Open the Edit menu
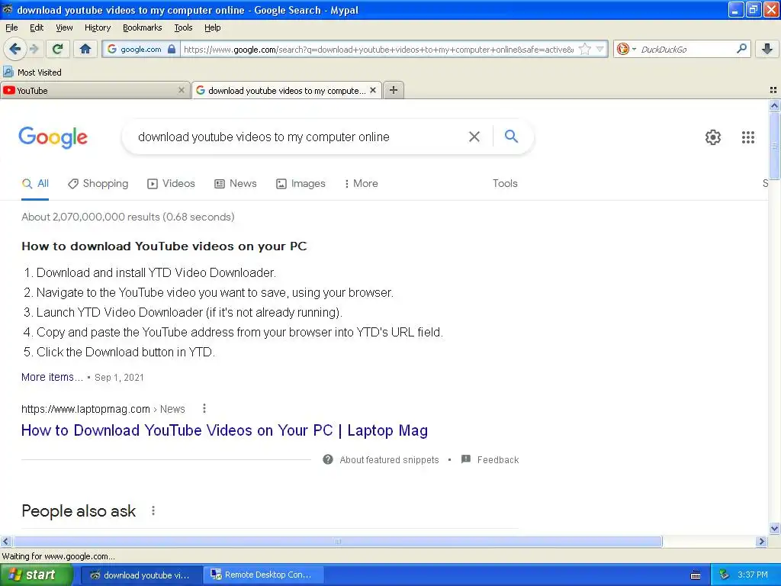Image resolution: width=781 pixels, height=586 pixels. [x=37, y=27]
